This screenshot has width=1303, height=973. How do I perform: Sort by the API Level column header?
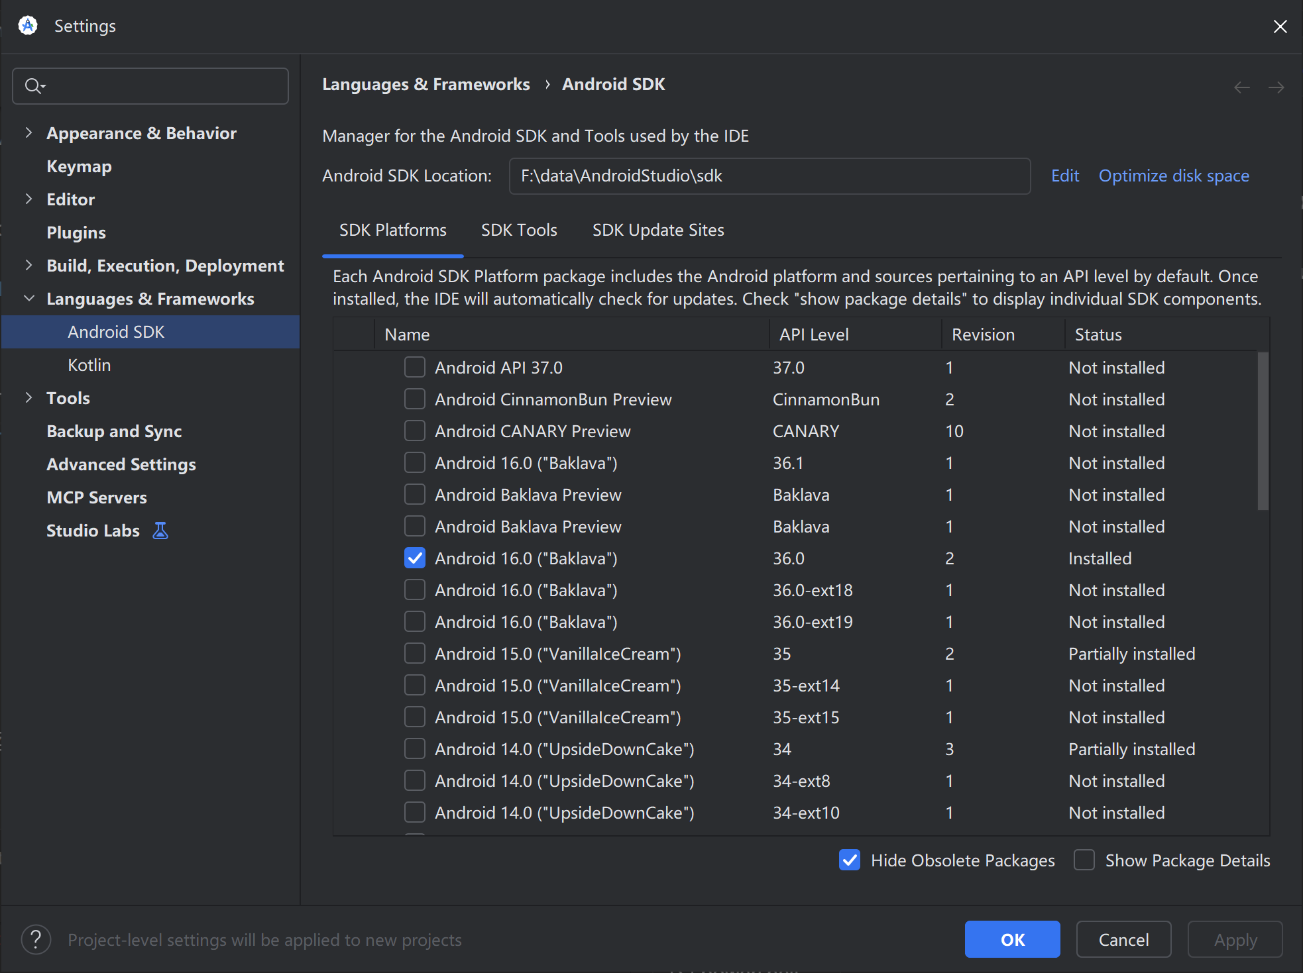point(855,334)
